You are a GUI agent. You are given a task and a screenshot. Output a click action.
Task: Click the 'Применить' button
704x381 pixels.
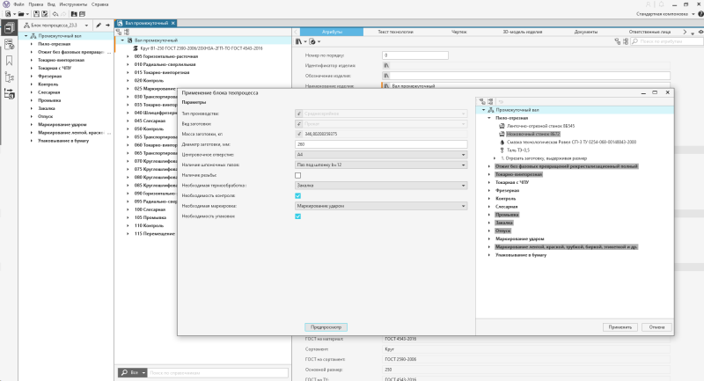(619, 326)
